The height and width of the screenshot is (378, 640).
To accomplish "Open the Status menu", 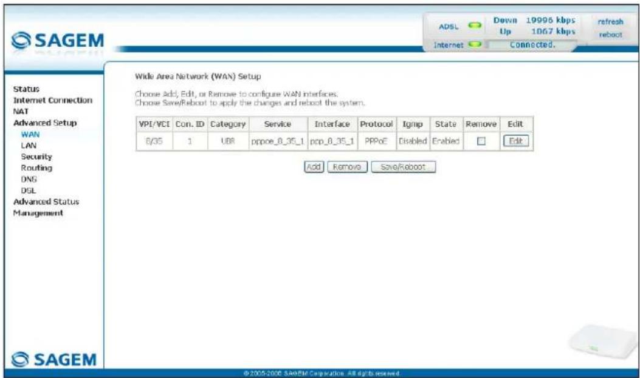I will 26,89.
